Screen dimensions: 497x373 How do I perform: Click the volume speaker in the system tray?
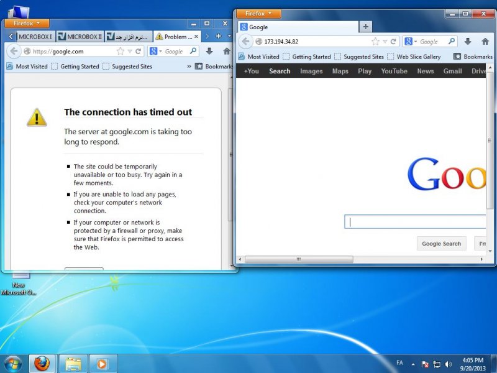click(x=448, y=364)
